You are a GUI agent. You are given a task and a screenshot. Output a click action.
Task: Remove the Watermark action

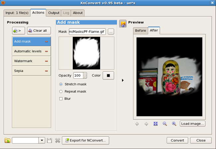pos(47,61)
